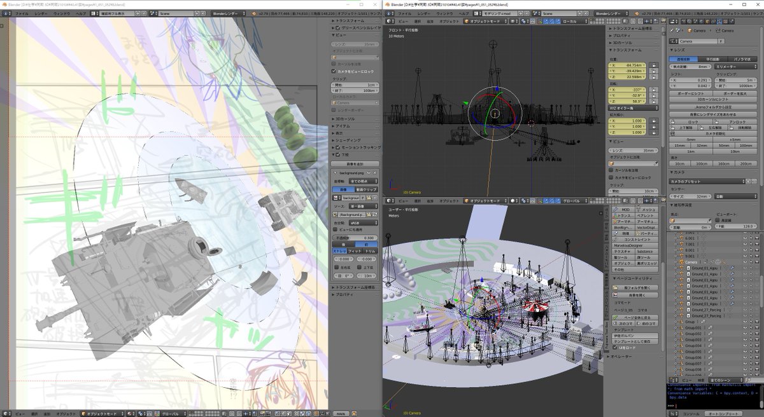Adjust the 不透明度 opacity slider
The height and width of the screenshot is (417, 764).
coord(356,238)
